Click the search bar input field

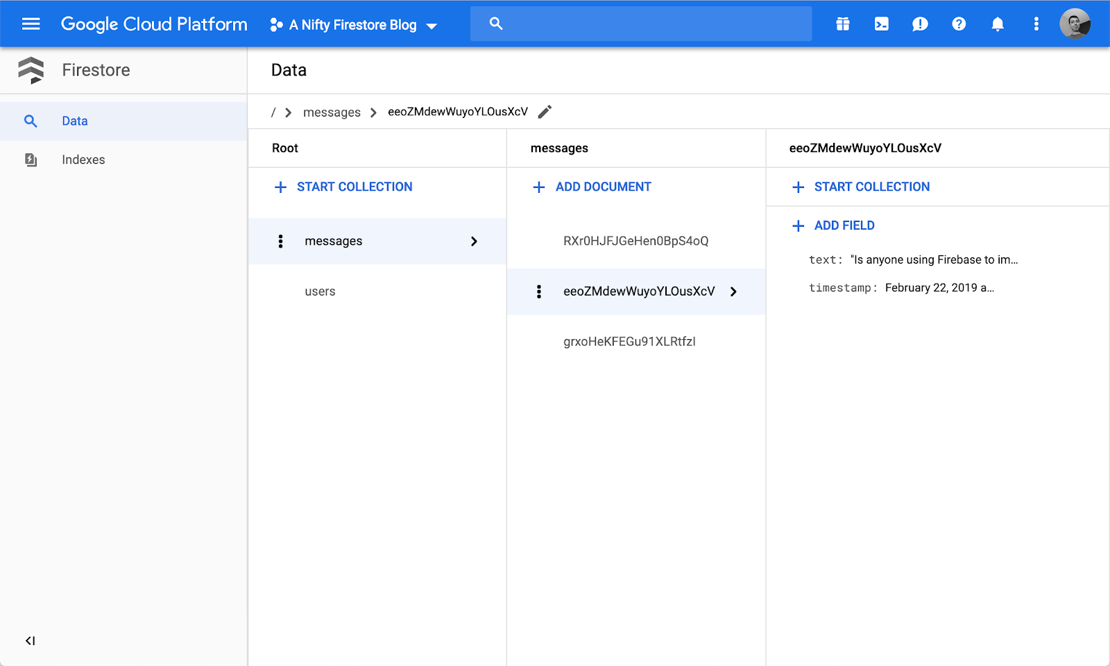[641, 24]
